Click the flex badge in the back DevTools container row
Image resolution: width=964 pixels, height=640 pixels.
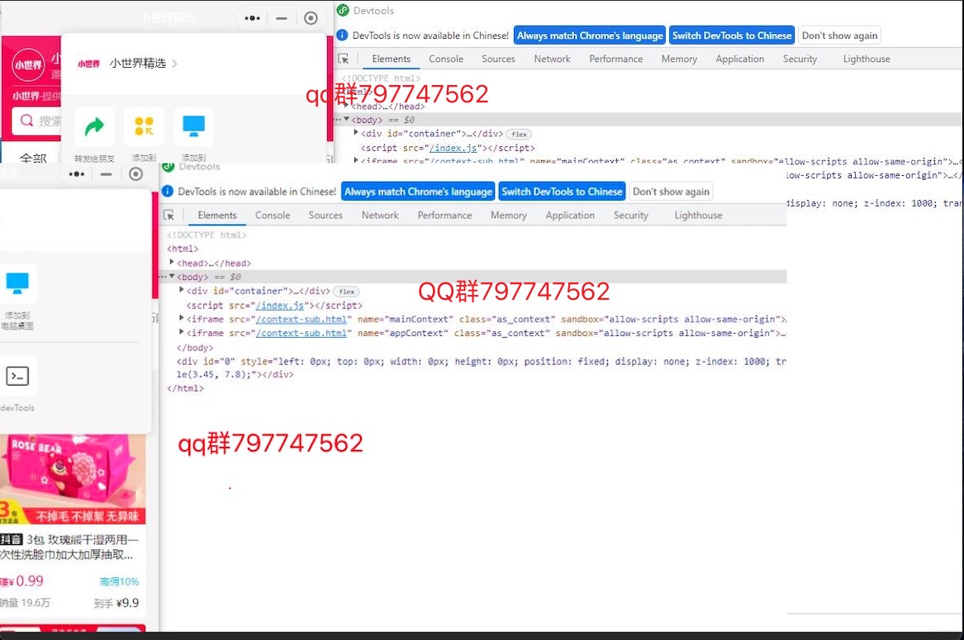519,134
